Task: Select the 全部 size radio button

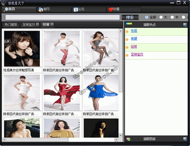Action: [x=147, y=17]
